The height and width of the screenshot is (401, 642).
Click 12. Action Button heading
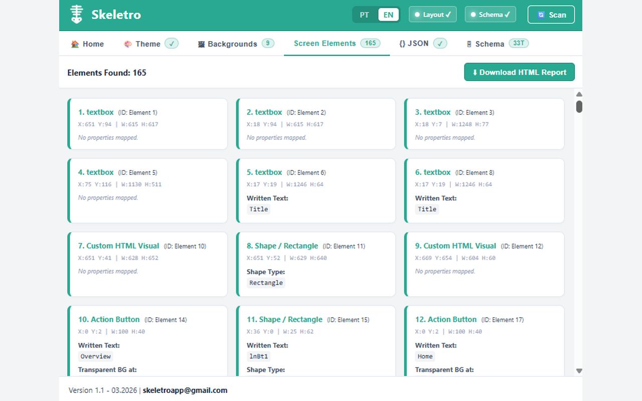click(x=446, y=319)
